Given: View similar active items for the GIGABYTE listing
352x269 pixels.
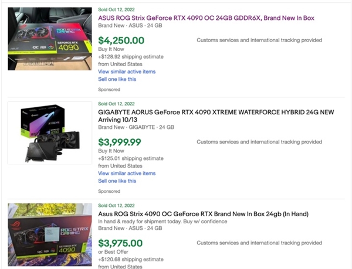Looking at the screenshot, I should (127, 173).
